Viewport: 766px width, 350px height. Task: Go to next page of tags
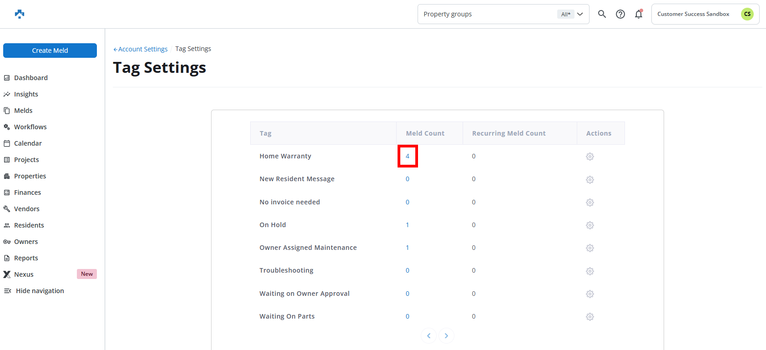[x=446, y=336]
